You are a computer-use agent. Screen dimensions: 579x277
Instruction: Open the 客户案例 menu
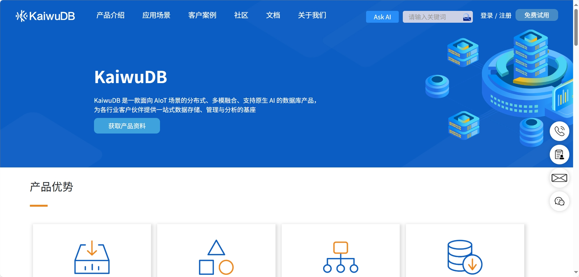coord(202,15)
